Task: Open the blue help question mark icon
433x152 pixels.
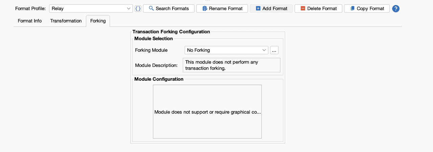Action: pos(396,9)
